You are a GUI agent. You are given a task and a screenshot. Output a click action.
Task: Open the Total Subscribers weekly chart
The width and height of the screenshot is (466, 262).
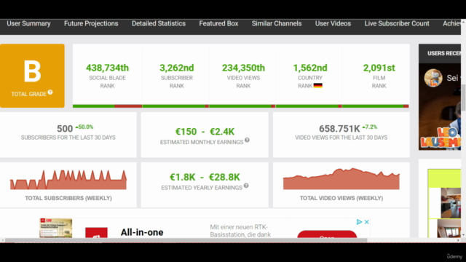coord(68,180)
